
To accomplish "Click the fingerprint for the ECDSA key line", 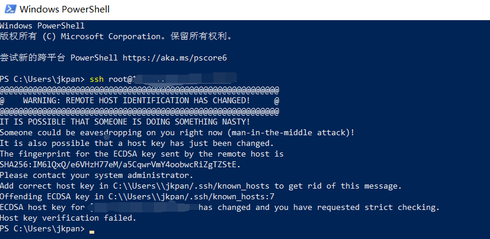I will [x=142, y=154].
